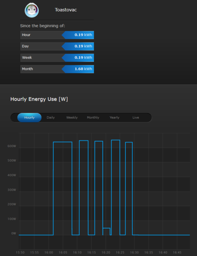
Task: Select the Week 0.19 kWh usage bar
Action: coord(57,58)
